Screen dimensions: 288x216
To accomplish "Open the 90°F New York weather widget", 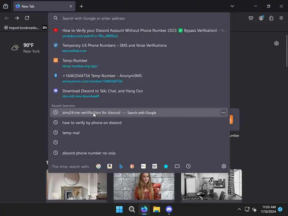I will coord(26,48).
